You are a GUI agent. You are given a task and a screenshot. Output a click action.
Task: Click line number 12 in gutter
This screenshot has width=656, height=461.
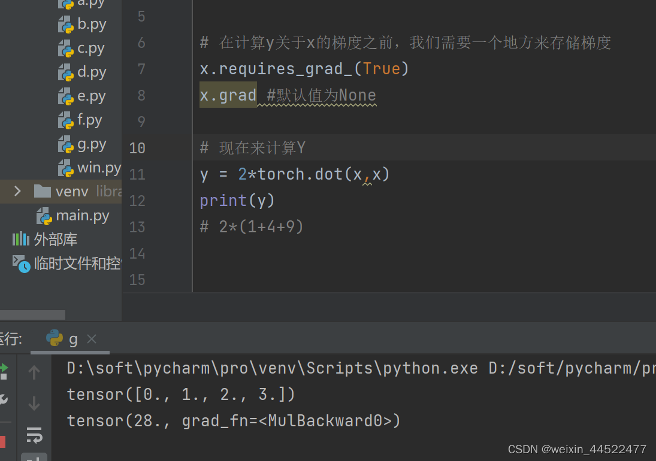[x=137, y=201]
